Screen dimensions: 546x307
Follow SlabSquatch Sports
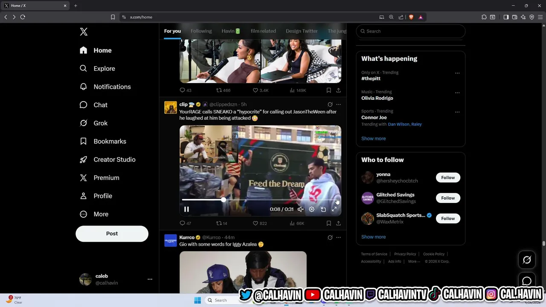coord(448,219)
